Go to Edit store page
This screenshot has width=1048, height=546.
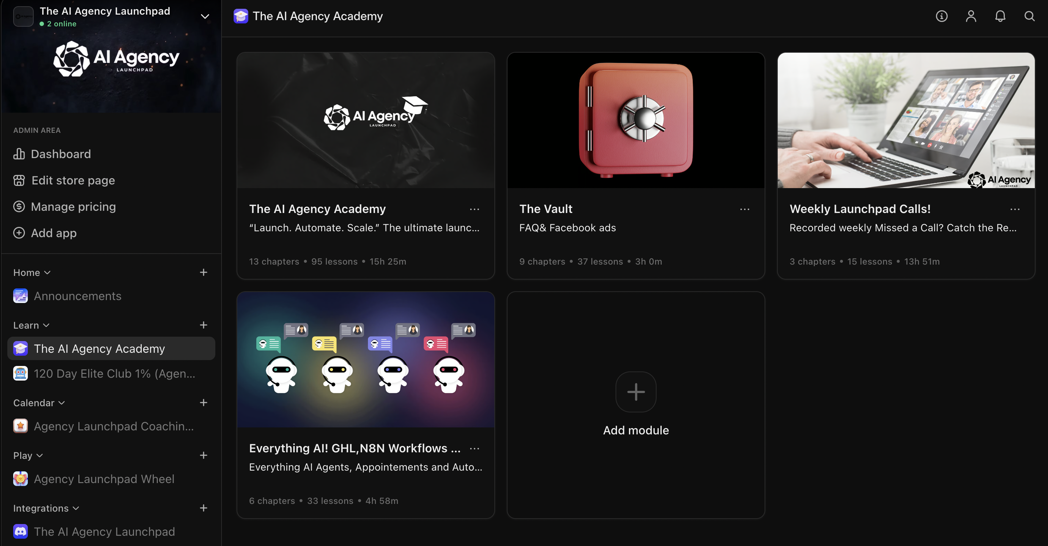pyautogui.click(x=111, y=180)
